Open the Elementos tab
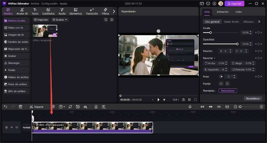The height and width of the screenshot is (143, 267). click(x=76, y=12)
